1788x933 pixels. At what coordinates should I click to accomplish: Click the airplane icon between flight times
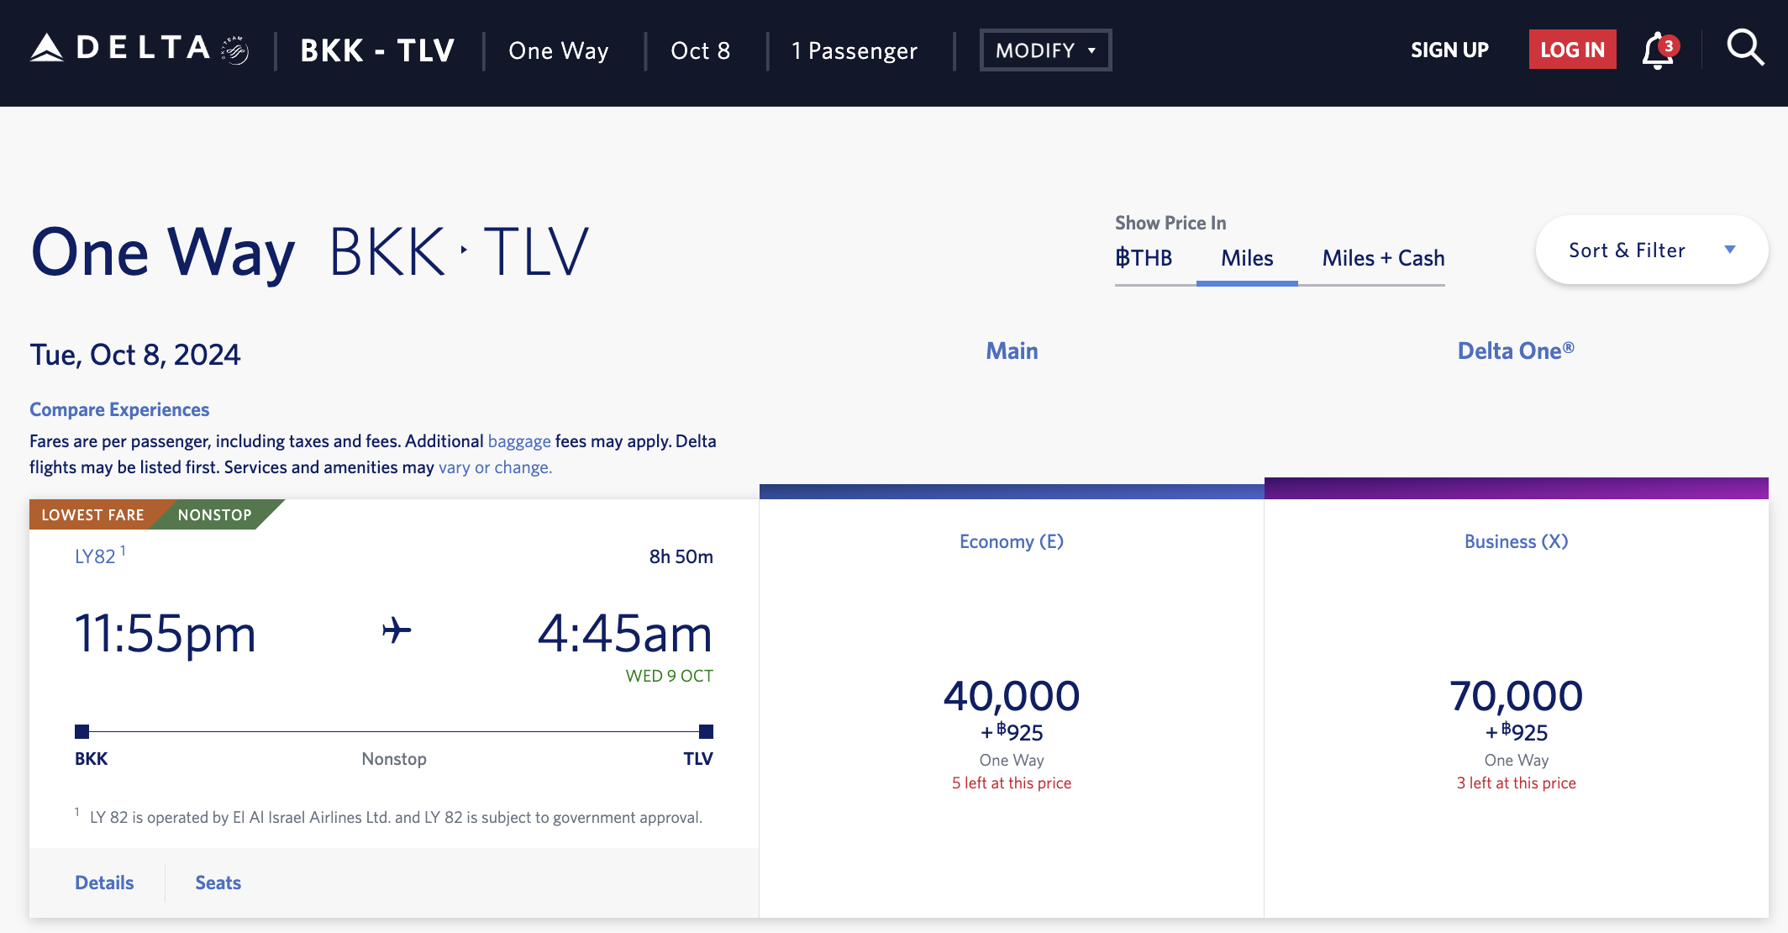(397, 630)
